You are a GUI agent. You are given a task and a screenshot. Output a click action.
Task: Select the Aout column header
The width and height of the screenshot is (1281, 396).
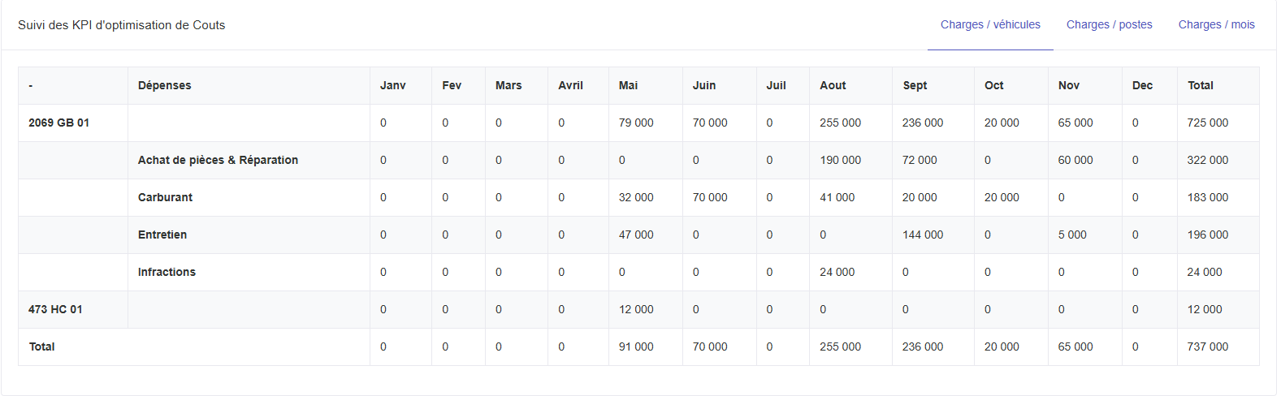(833, 86)
